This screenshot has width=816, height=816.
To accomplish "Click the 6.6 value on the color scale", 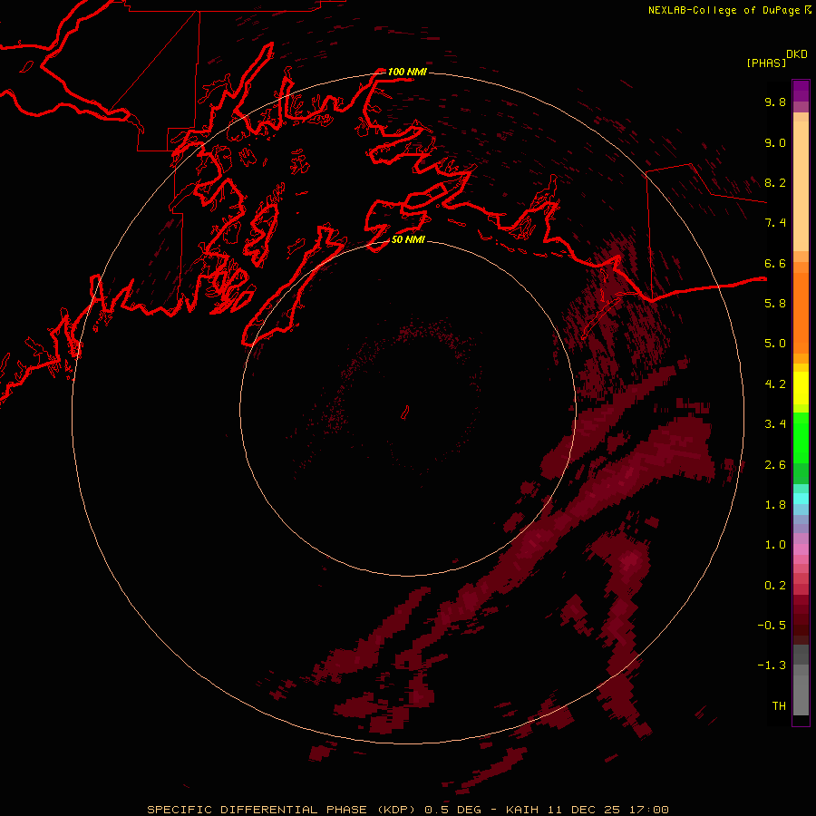I will [775, 263].
